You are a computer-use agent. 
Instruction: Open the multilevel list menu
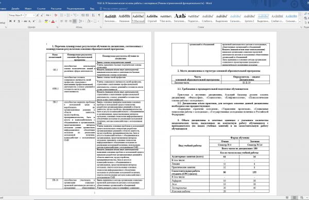pyautogui.click(x=75, y=15)
